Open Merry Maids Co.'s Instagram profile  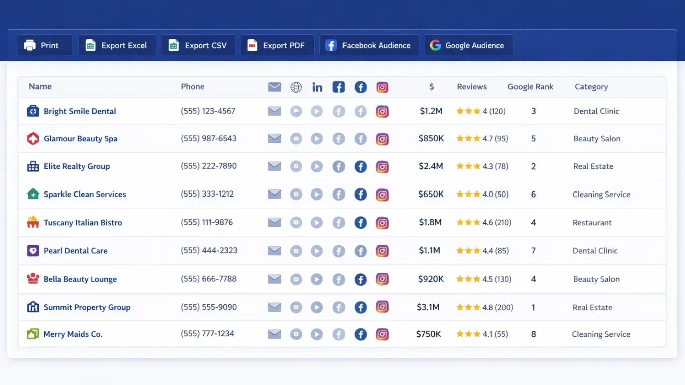click(382, 334)
